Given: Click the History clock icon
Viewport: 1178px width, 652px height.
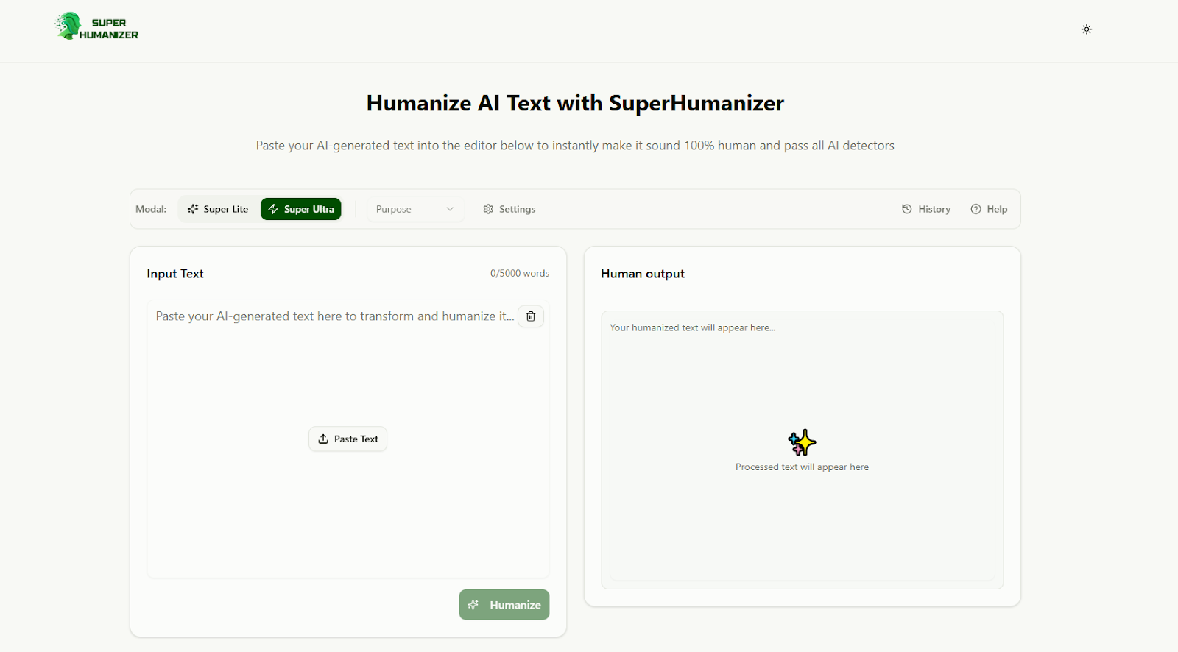Looking at the screenshot, I should pyautogui.click(x=907, y=209).
